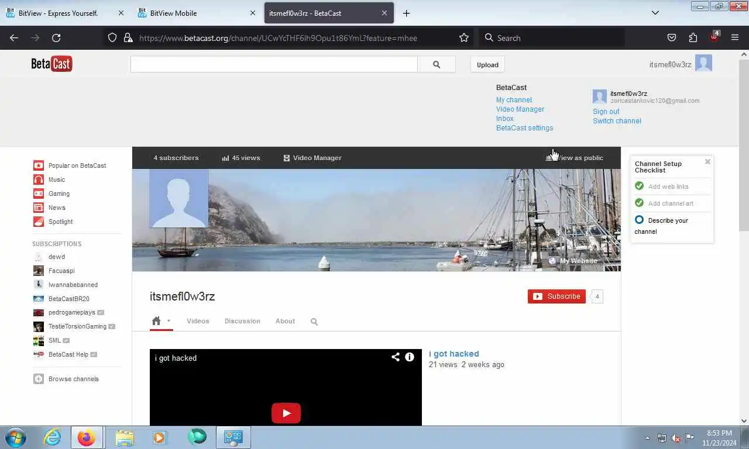This screenshot has width=749, height=449.
Task: Click the BetaCast search input field
Action: [x=274, y=64]
